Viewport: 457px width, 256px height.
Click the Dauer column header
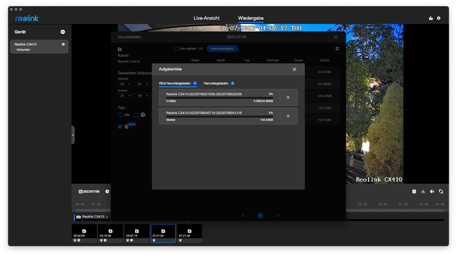[x=298, y=60]
